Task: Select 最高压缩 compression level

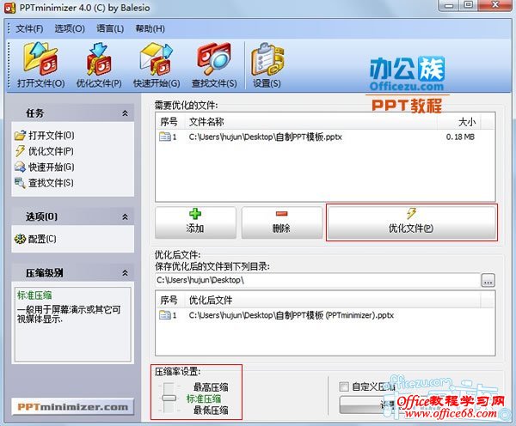Action: point(211,386)
